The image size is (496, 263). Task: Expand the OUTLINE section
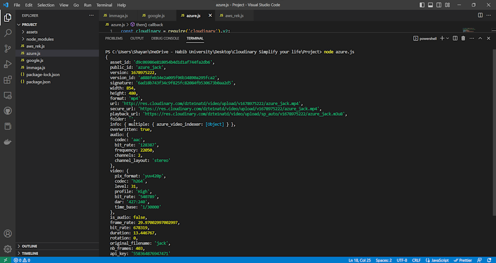(57, 246)
